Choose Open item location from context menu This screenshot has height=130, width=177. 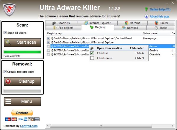(x=119, y=48)
